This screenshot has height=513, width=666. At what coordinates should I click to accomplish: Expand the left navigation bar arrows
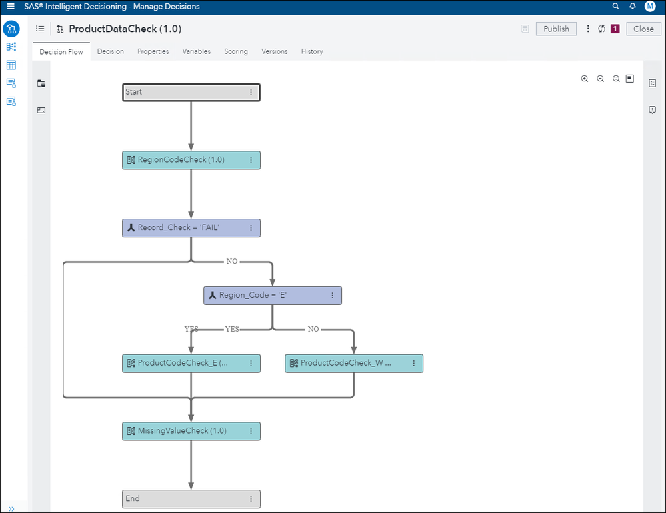pyautogui.click(x=11, y=508)
